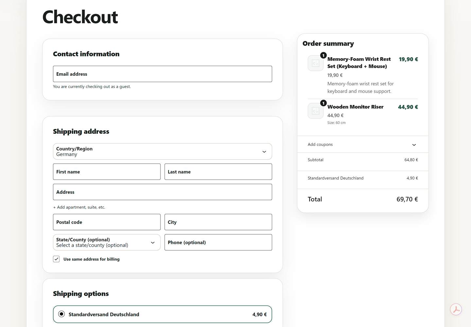Click the Country/Region dropdown chevron
The height and width of the screenshot is (327, 471).
[x=264, y=152]
